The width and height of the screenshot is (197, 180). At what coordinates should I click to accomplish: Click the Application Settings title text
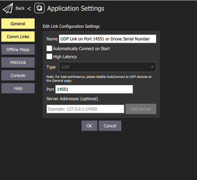pyautogui.click(x=76, y=8)
